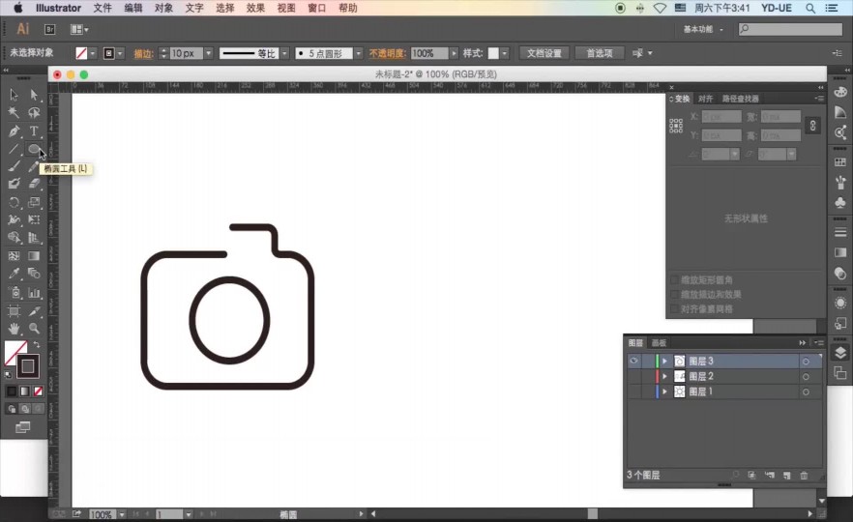The image size is (853, 522).
Task: Open the 文件 menu
Action: pyautogui.click(x=103, y=8)
